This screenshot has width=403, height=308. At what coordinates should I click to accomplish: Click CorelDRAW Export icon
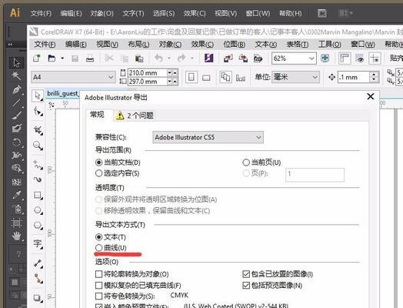pos(243,59)
